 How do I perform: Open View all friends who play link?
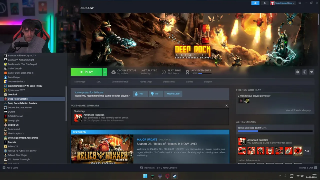298,110
